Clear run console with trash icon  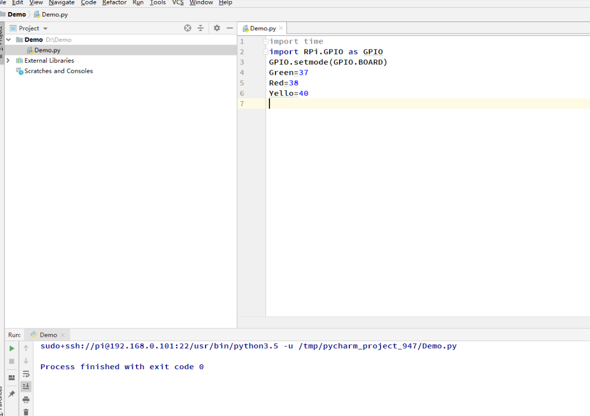pos(26,412)
